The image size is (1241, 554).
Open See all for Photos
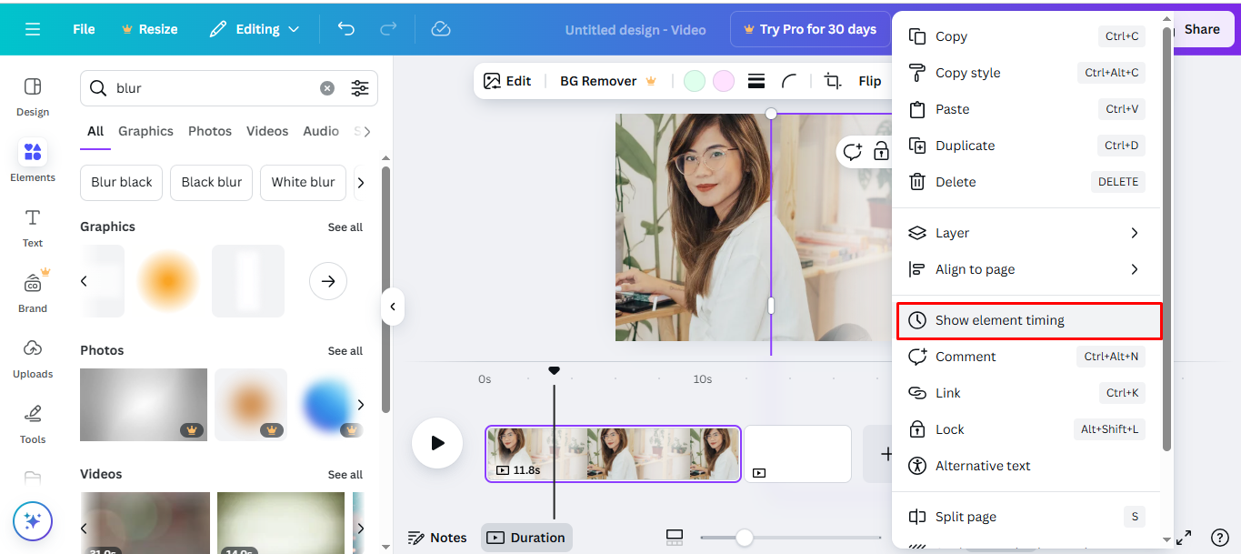click(x=345, y=350)
